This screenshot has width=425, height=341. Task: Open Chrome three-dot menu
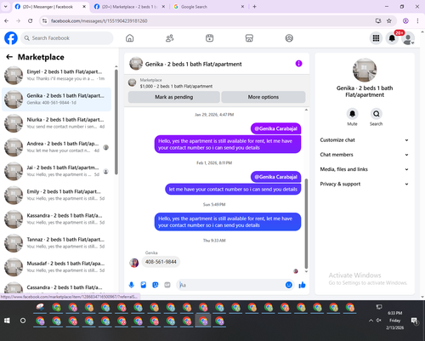coord(417,20)
